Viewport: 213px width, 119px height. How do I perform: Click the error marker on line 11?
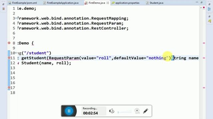coord(9,58)
